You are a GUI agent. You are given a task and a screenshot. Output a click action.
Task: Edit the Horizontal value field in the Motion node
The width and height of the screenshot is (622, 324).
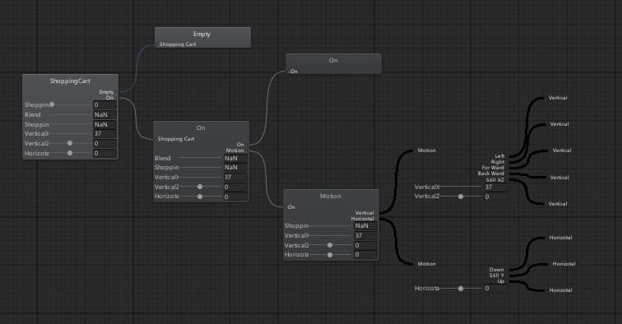365,255
